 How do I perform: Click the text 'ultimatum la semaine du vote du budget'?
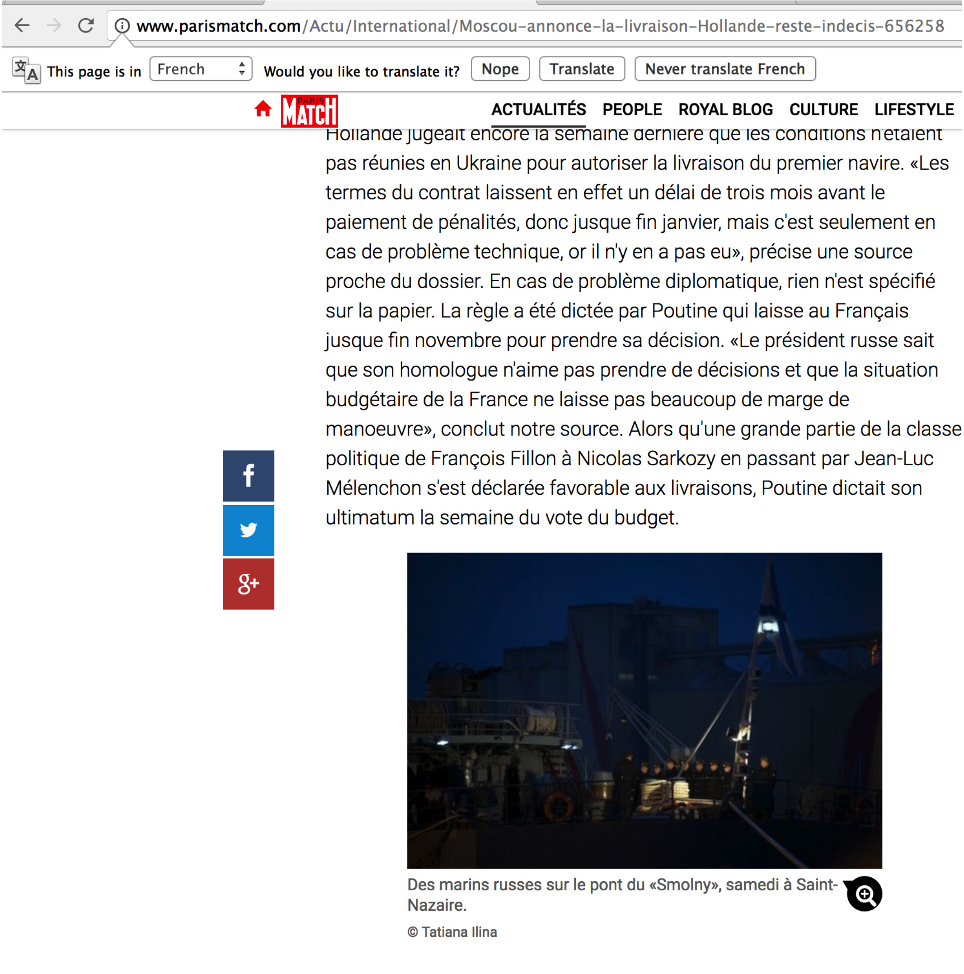[502, 518]
